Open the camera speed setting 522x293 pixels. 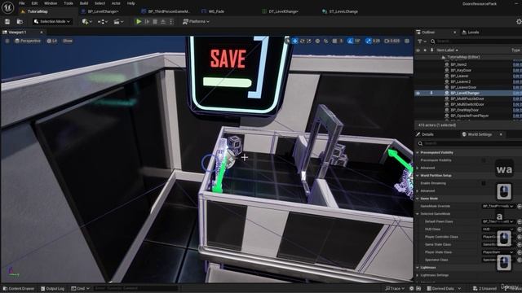pos(392,41)
